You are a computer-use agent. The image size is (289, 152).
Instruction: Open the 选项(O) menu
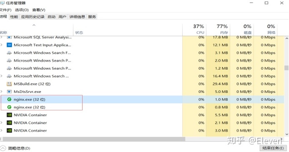[x=22, y=10]
